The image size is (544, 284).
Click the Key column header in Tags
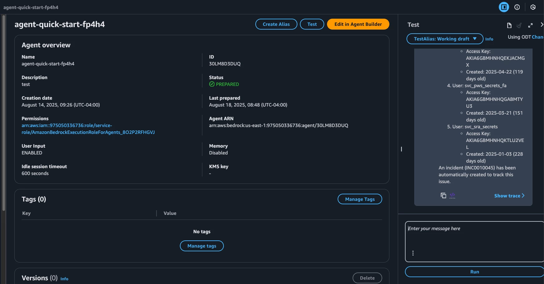(26, 213)
